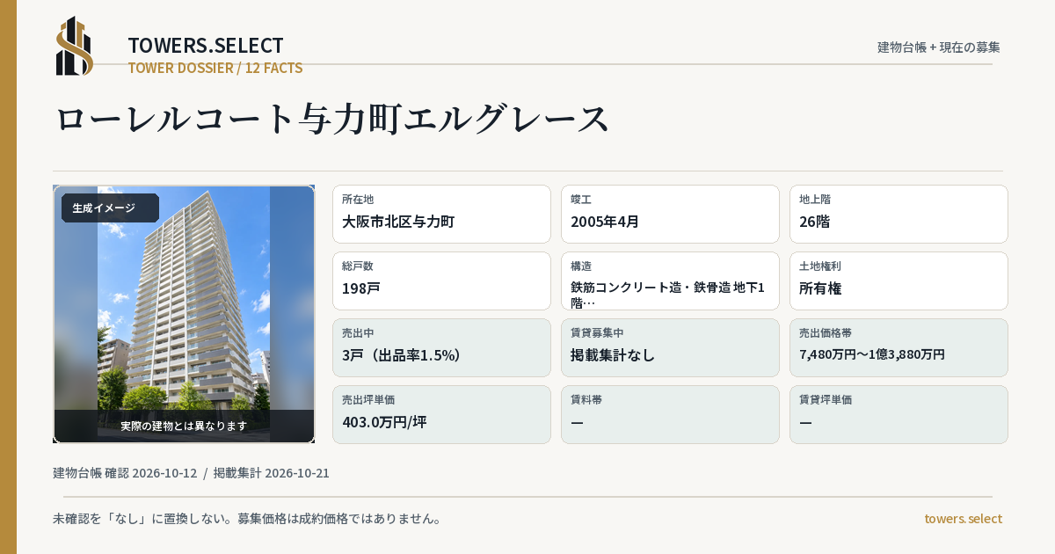The width and height of the screenshot is (1055, 554).
Task: Click the TOWER DOSSIER / 12 FACTS subtitle
Action: (x=215, y=68)
